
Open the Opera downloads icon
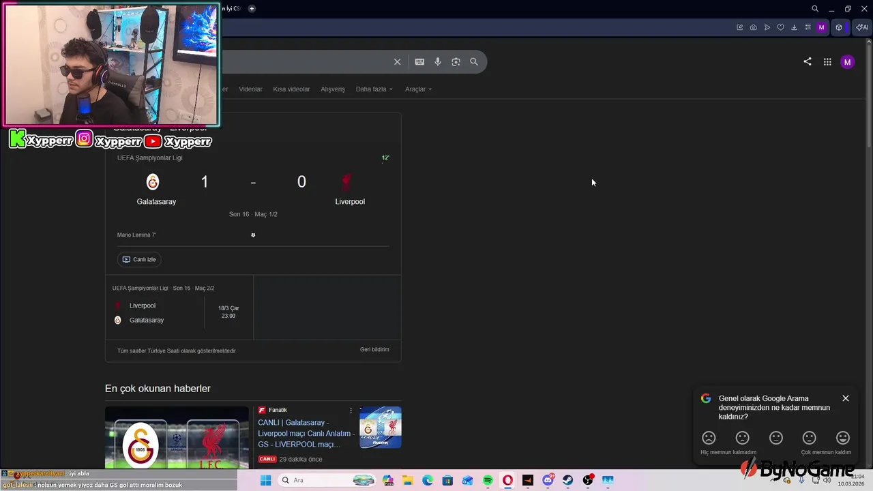794,27
